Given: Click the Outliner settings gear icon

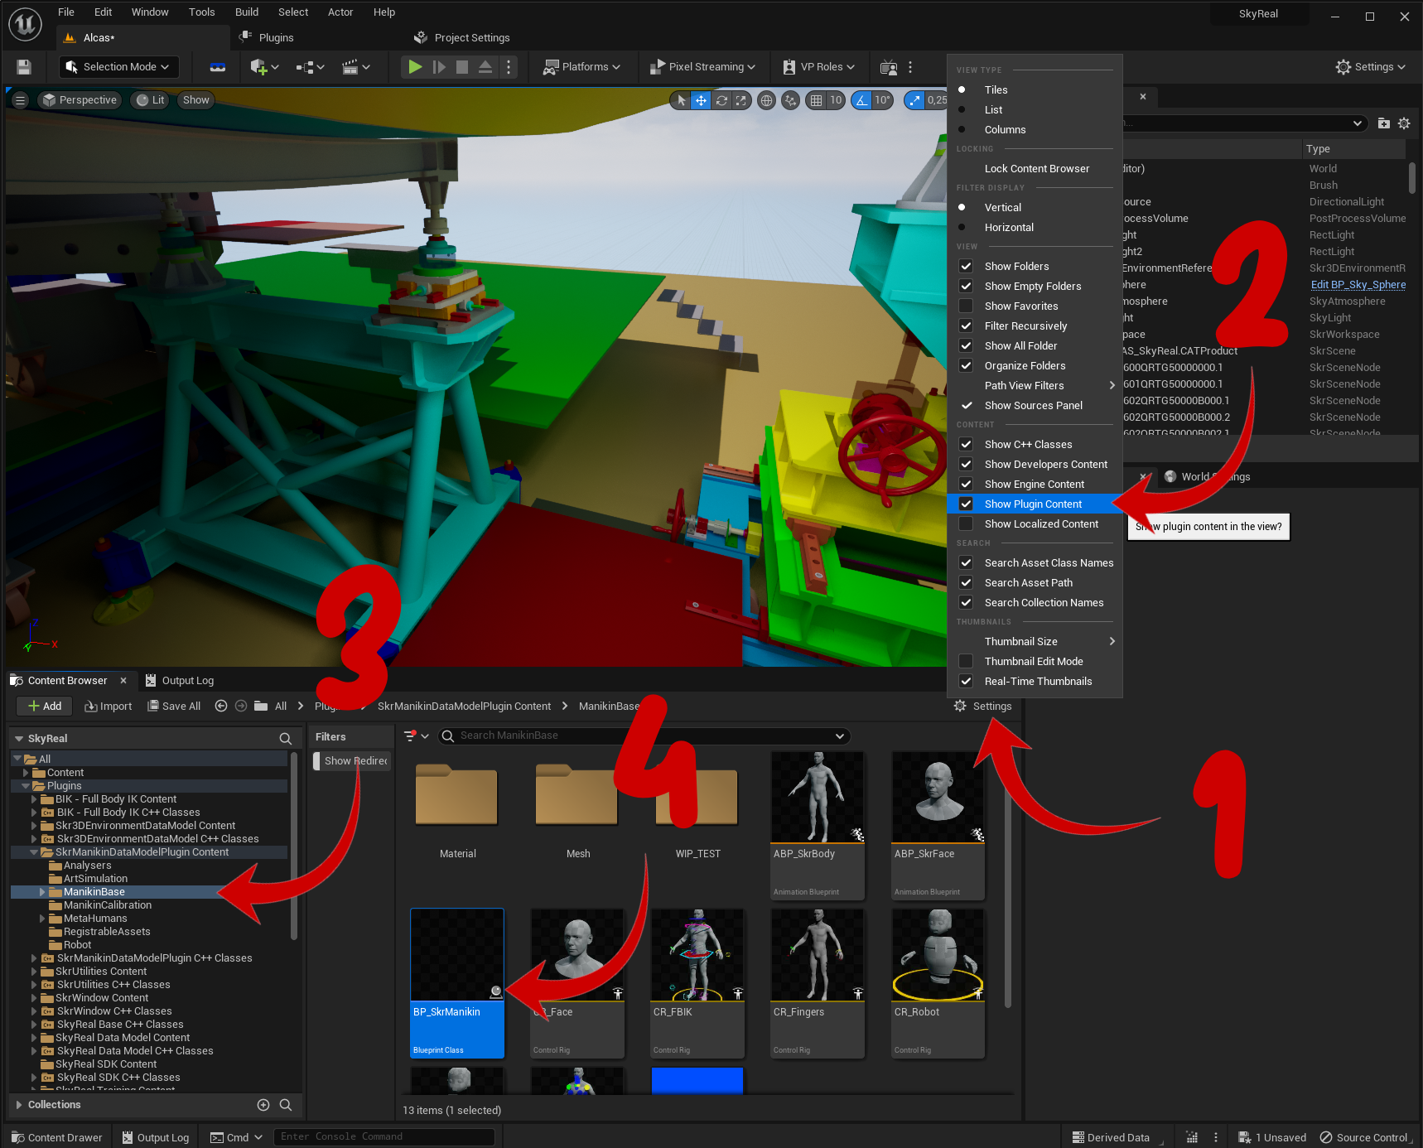Looking at the screenshot, I should [1404, 123].
